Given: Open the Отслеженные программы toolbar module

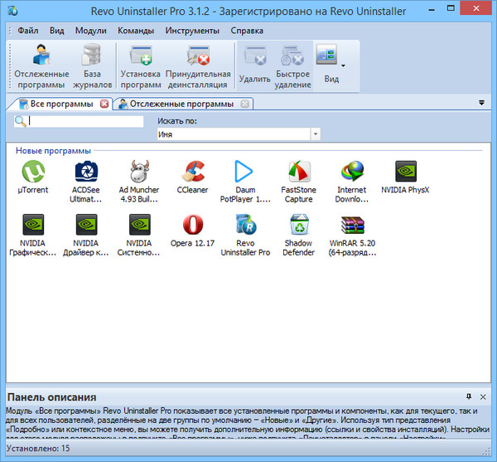Looking at the screenshot, I should (41, 66).
